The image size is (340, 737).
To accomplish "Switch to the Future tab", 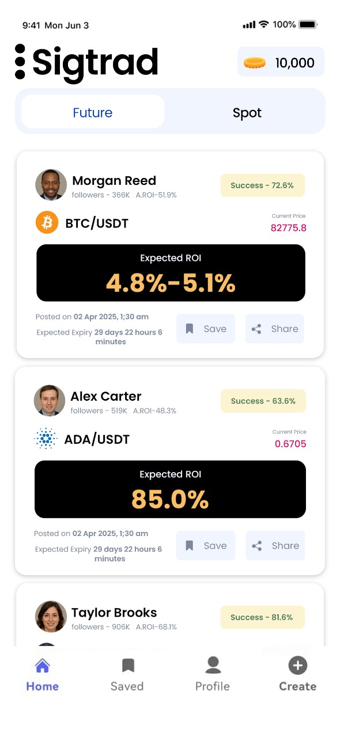I will 93,112.
